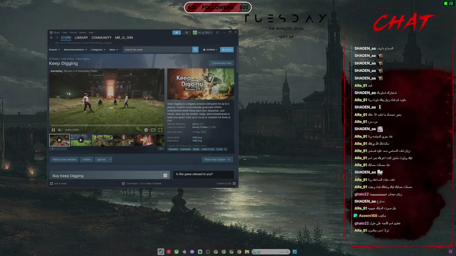The width and height of the screenshot is (456, 256).
Task: Go forward with the Steam forward arrow
Action: pos(56,38)
